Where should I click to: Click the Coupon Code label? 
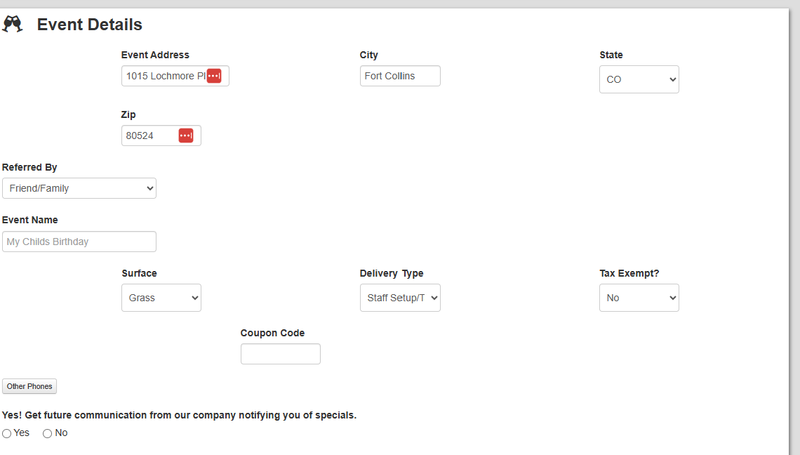pyautogui.click(x=272, y=333)
